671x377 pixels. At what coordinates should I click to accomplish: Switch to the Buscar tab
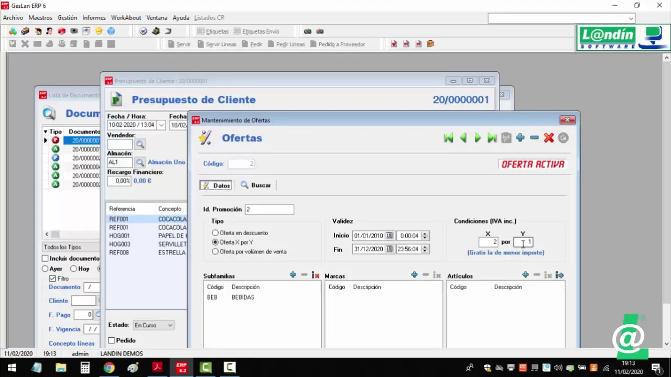(x=255, y=185)
